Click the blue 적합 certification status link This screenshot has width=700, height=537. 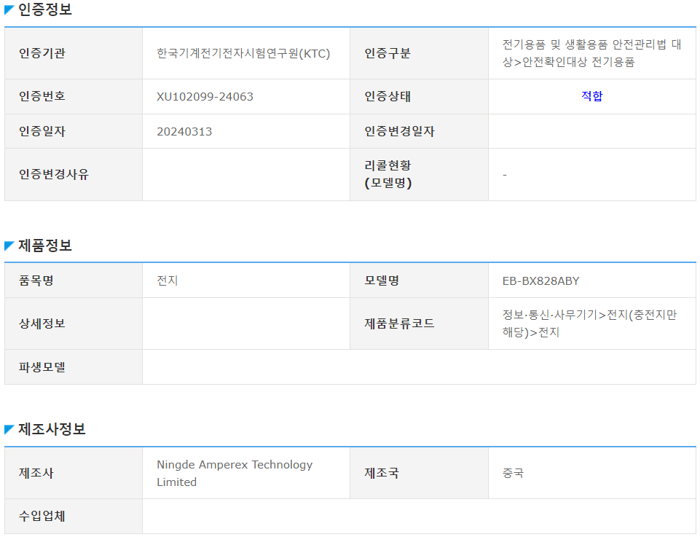591,96
